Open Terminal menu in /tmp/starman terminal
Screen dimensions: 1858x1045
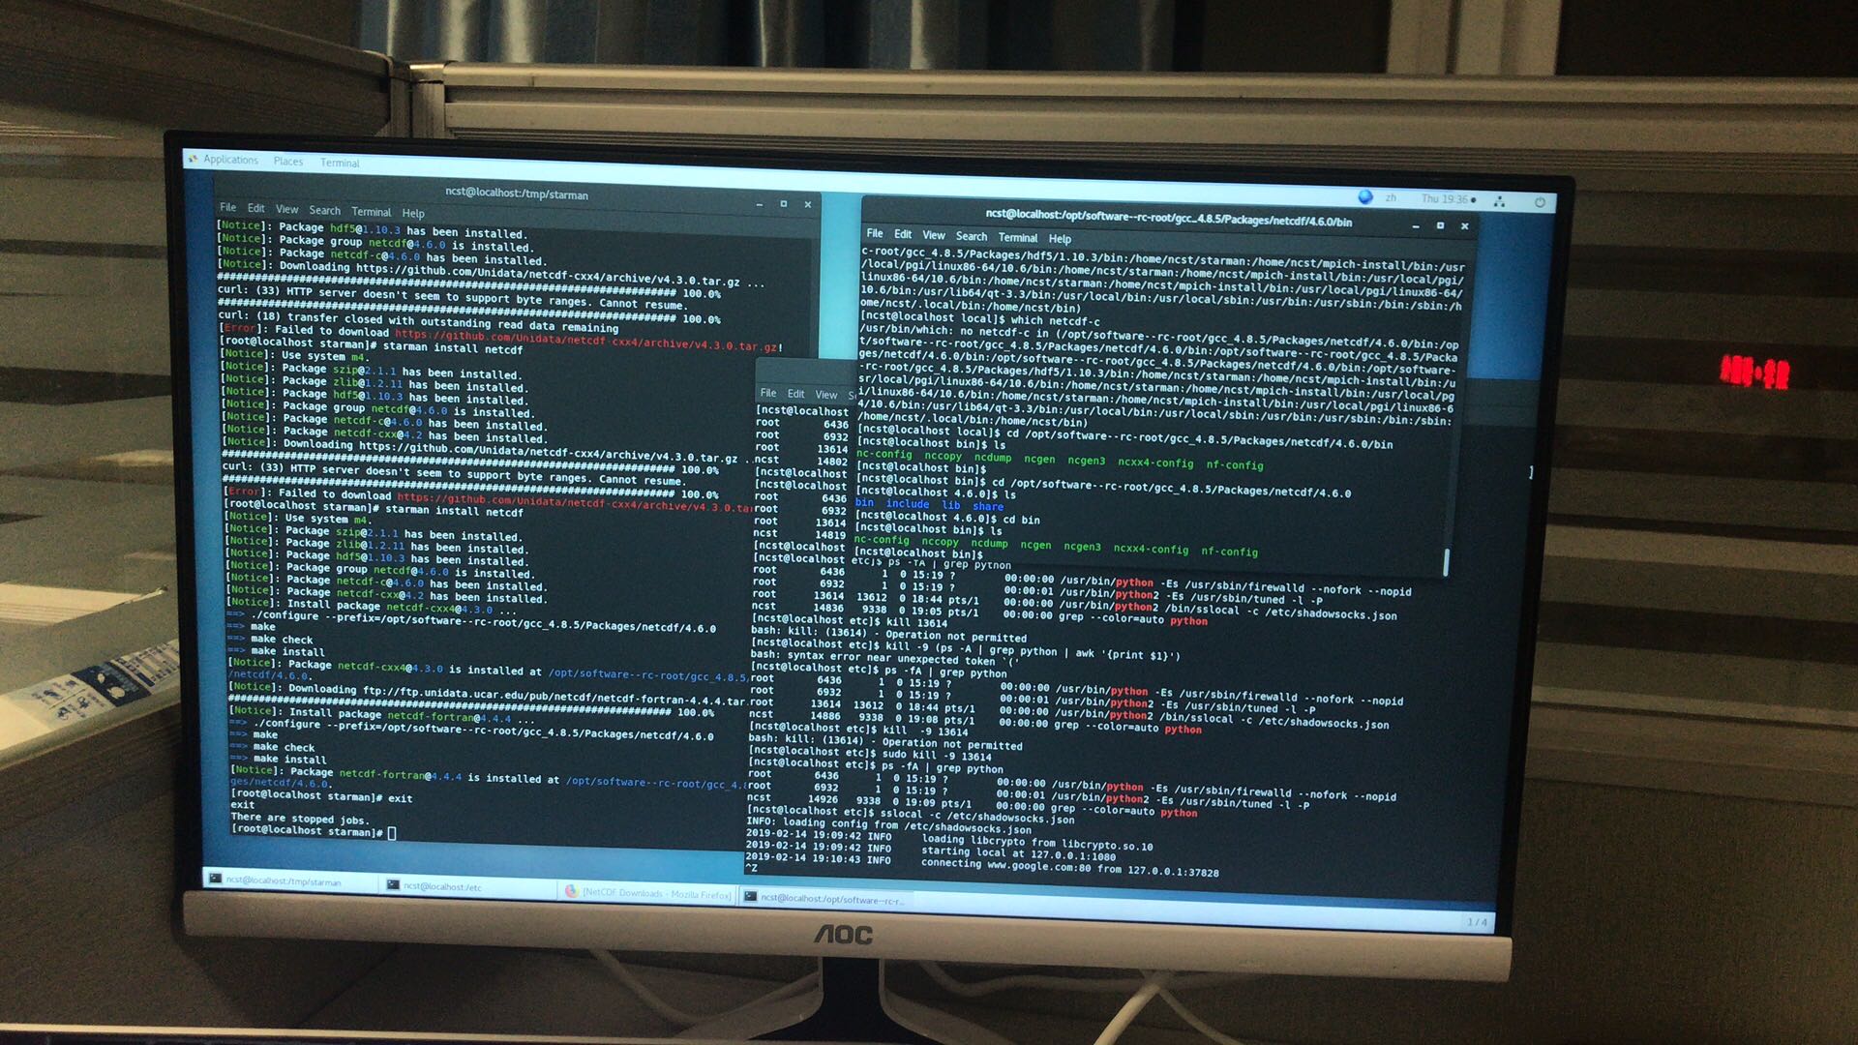[x=372, y=212]
